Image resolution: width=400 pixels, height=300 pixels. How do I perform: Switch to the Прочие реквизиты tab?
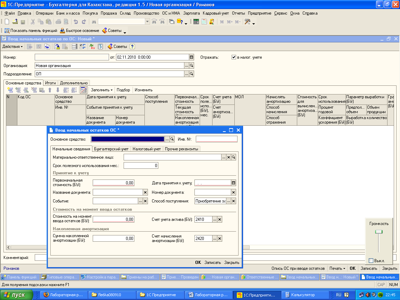tap(181, 149)
